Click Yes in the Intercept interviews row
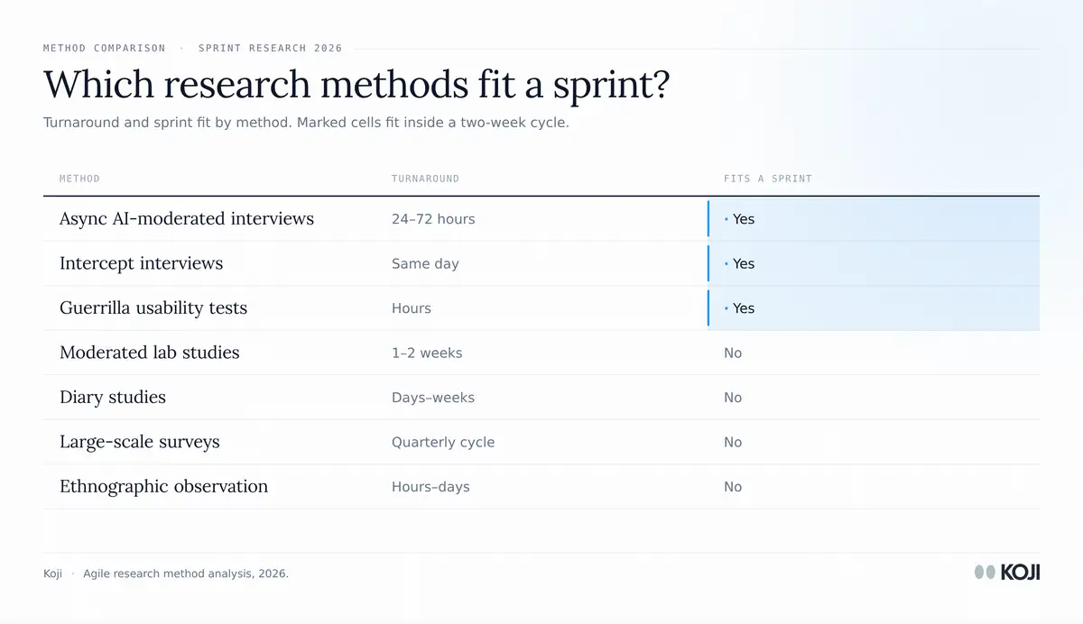 [x=744, y=264]
